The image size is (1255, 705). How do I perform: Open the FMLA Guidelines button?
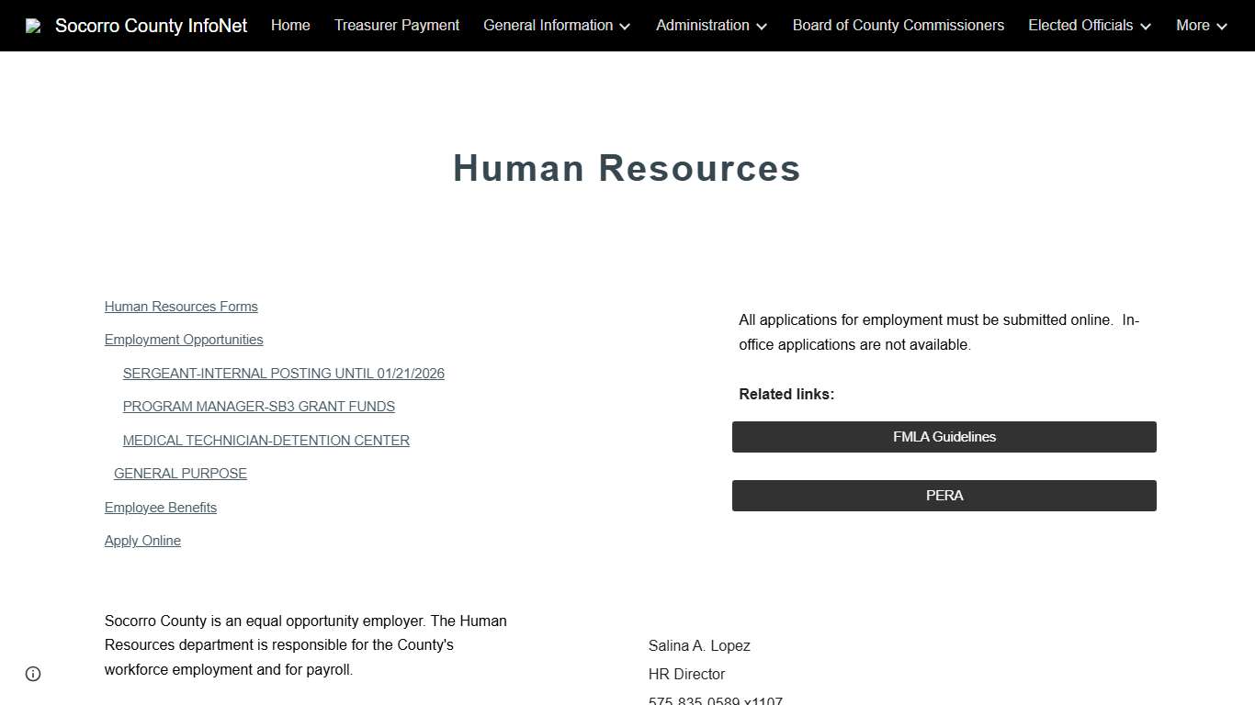(944, 436)
